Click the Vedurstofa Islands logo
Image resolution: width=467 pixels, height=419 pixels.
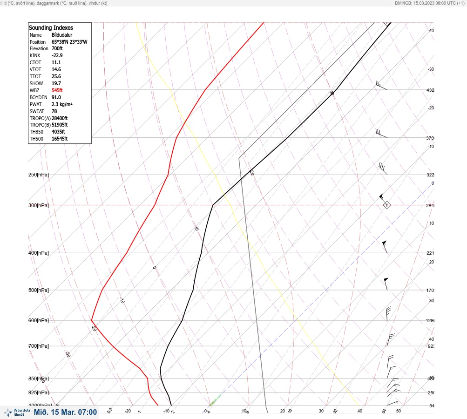pyautogui.click(x=17, y=412)
